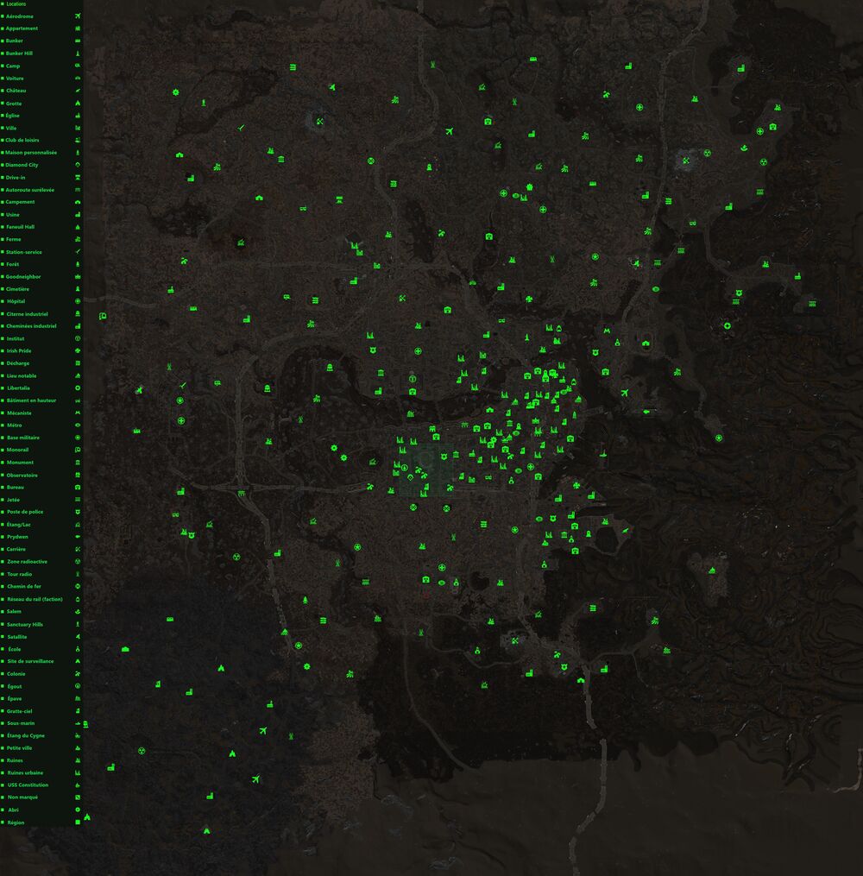Select the Château legend icon
This screenshot has height=876, width=863.
click(x=78, y=91)
